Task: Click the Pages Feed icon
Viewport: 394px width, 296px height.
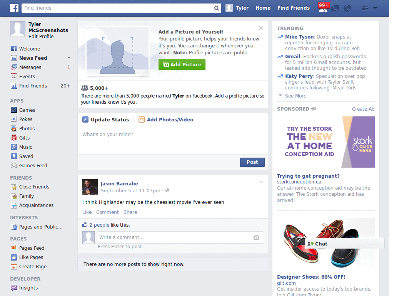Action: pos(14,248)
